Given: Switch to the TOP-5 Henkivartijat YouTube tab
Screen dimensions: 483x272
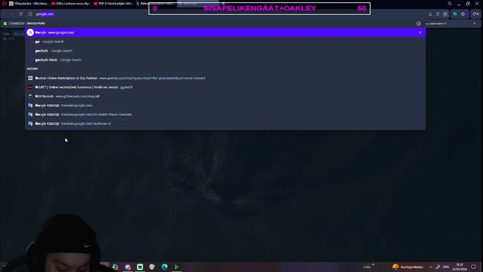Looking at the screenshot, I should pyautogui.click(x=113, y=4).
